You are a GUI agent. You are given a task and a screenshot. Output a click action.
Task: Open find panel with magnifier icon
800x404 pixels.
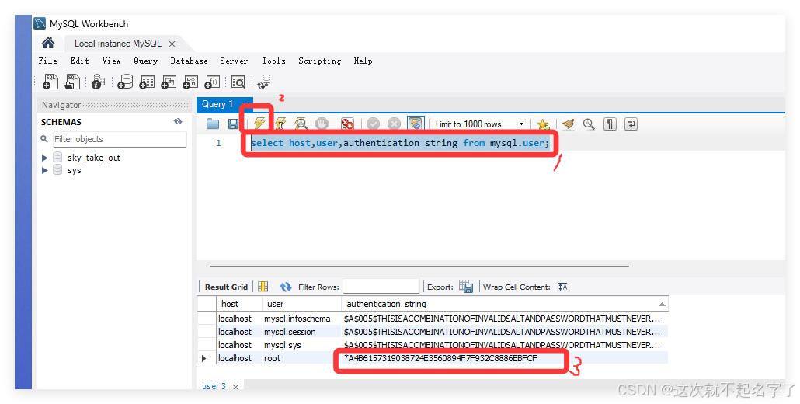click(589, 124)
